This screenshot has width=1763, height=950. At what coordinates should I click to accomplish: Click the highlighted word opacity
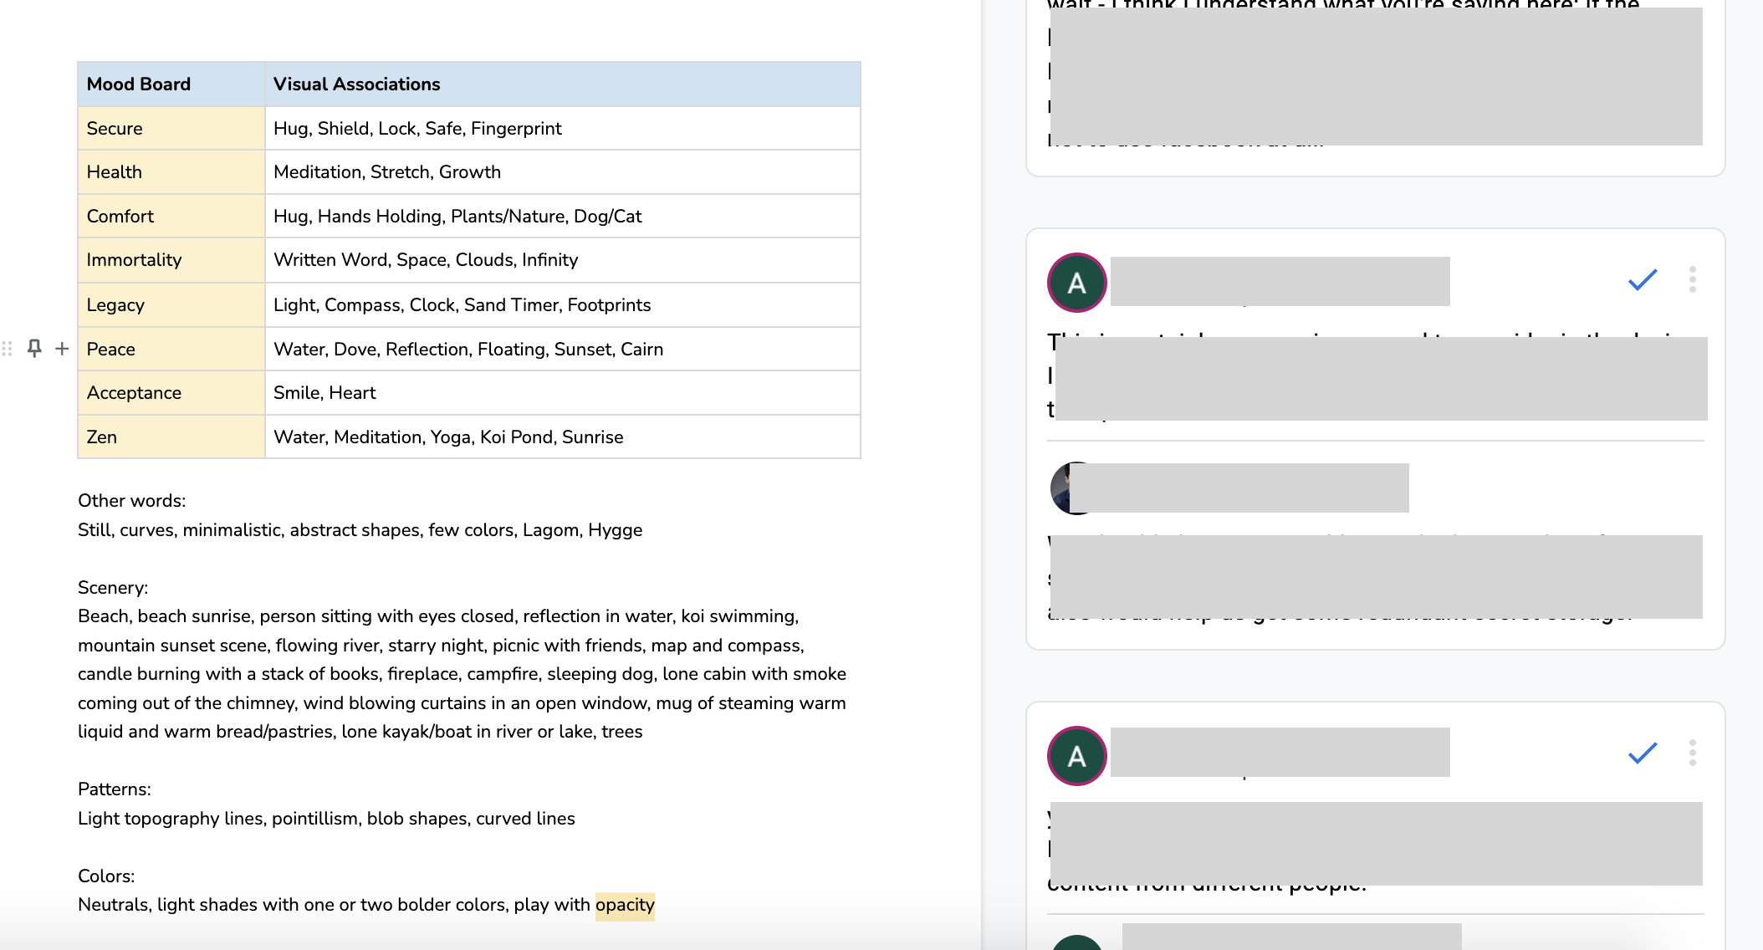pos(625,905)
